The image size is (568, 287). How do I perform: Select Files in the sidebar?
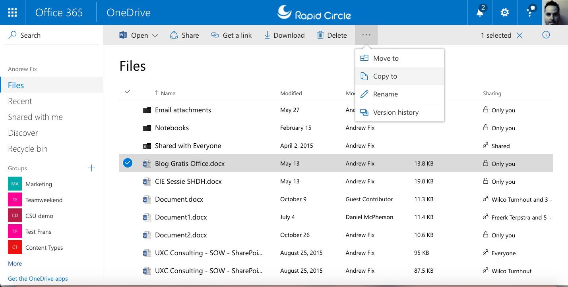click(52, 85)
